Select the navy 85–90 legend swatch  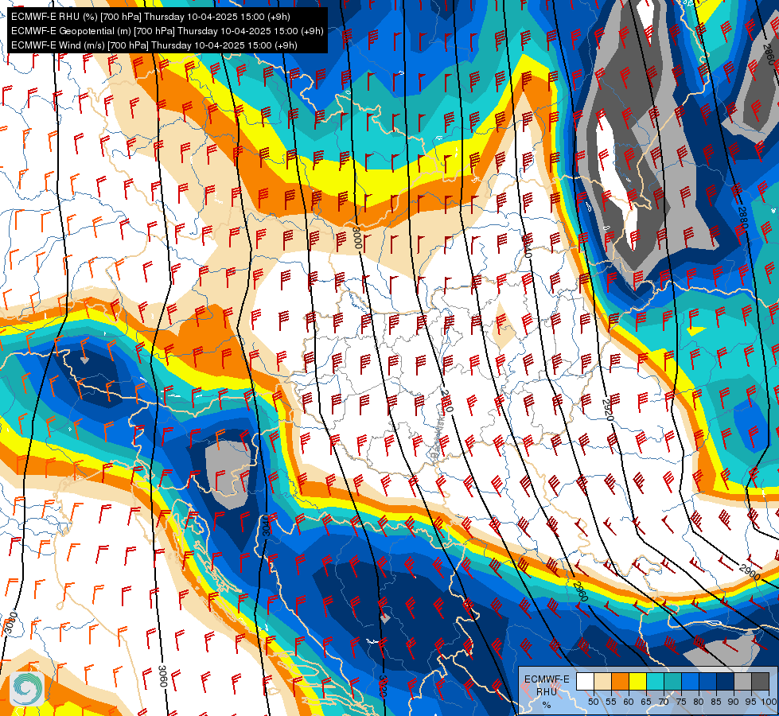coord(726,681)
